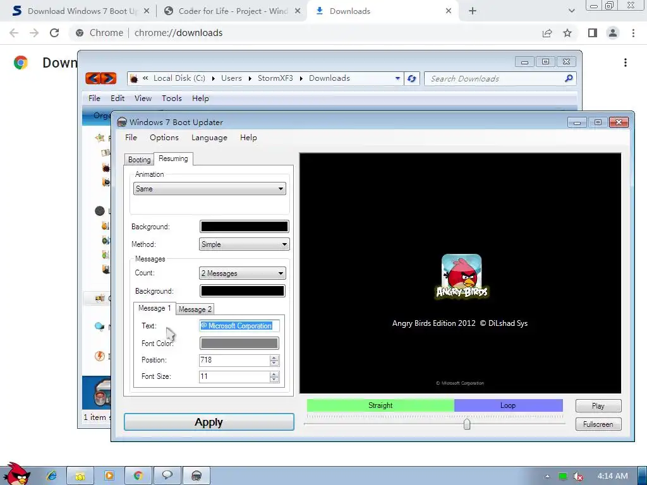Show hidden system tray icons
The width and height of the screenshot is (647, 485).
547,476
